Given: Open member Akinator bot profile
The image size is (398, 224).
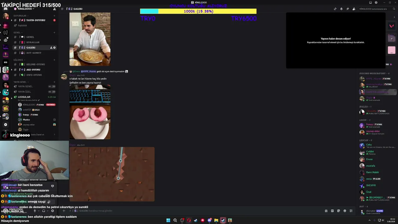Looking at the screenshot, I should click(x=378, y=212).
